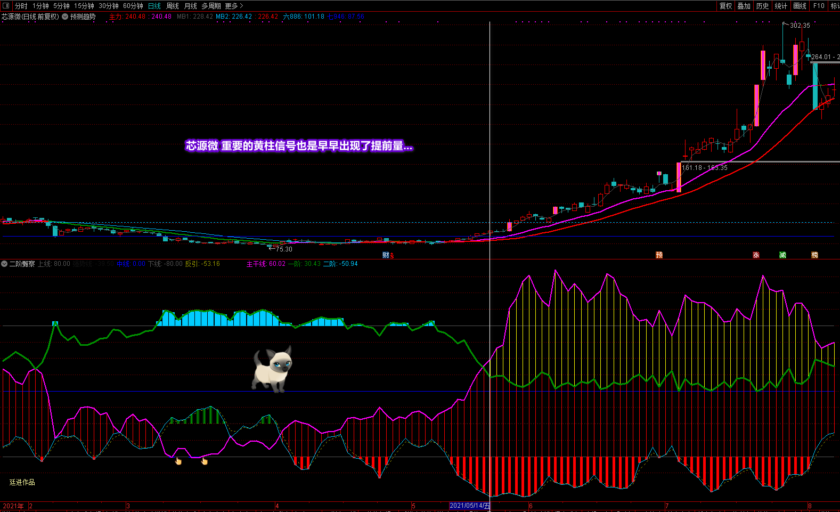Click the 2021/05/14 date marker on timeline
840x512 pixels.
469,506
